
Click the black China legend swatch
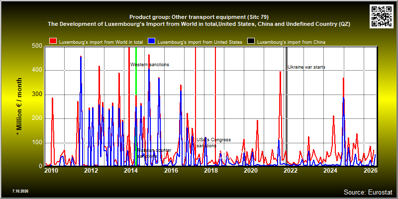pos(251,41)
